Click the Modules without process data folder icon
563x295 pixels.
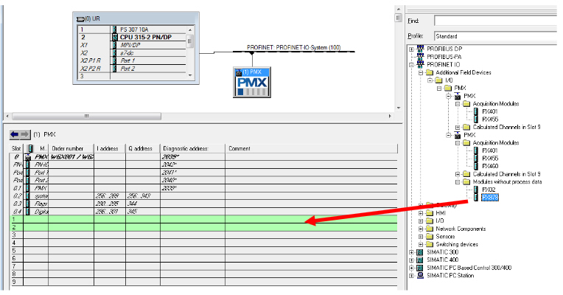tap(466, 182)
